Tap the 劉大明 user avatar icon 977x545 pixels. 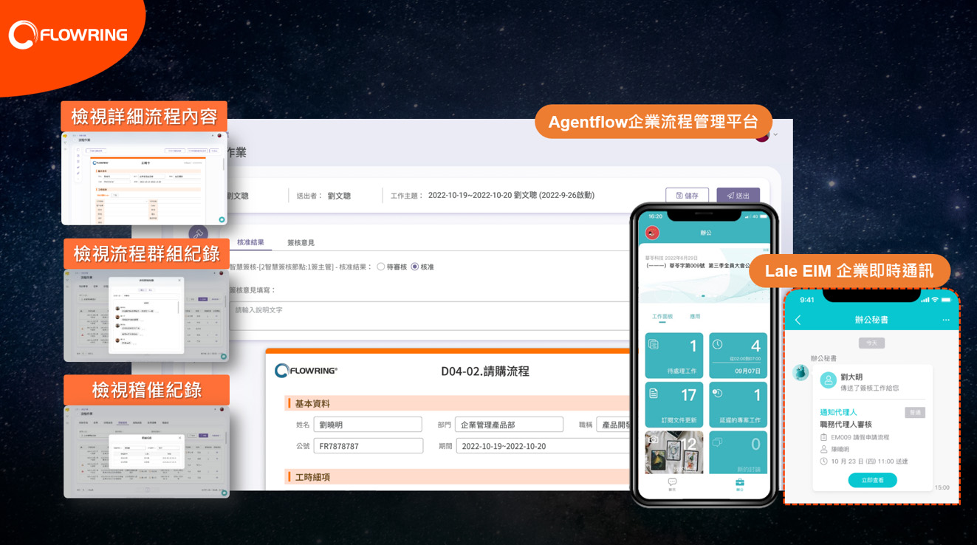(x=829, y=381)
